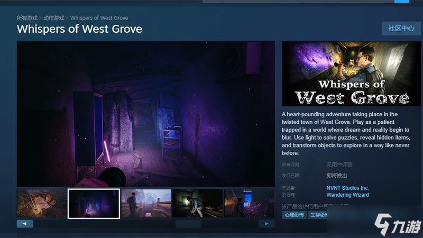Open the 动作游戏 breadcrumb category
The width and height of the screenshot is (423, 238).
pyautogui.click(x=53, y=18)
